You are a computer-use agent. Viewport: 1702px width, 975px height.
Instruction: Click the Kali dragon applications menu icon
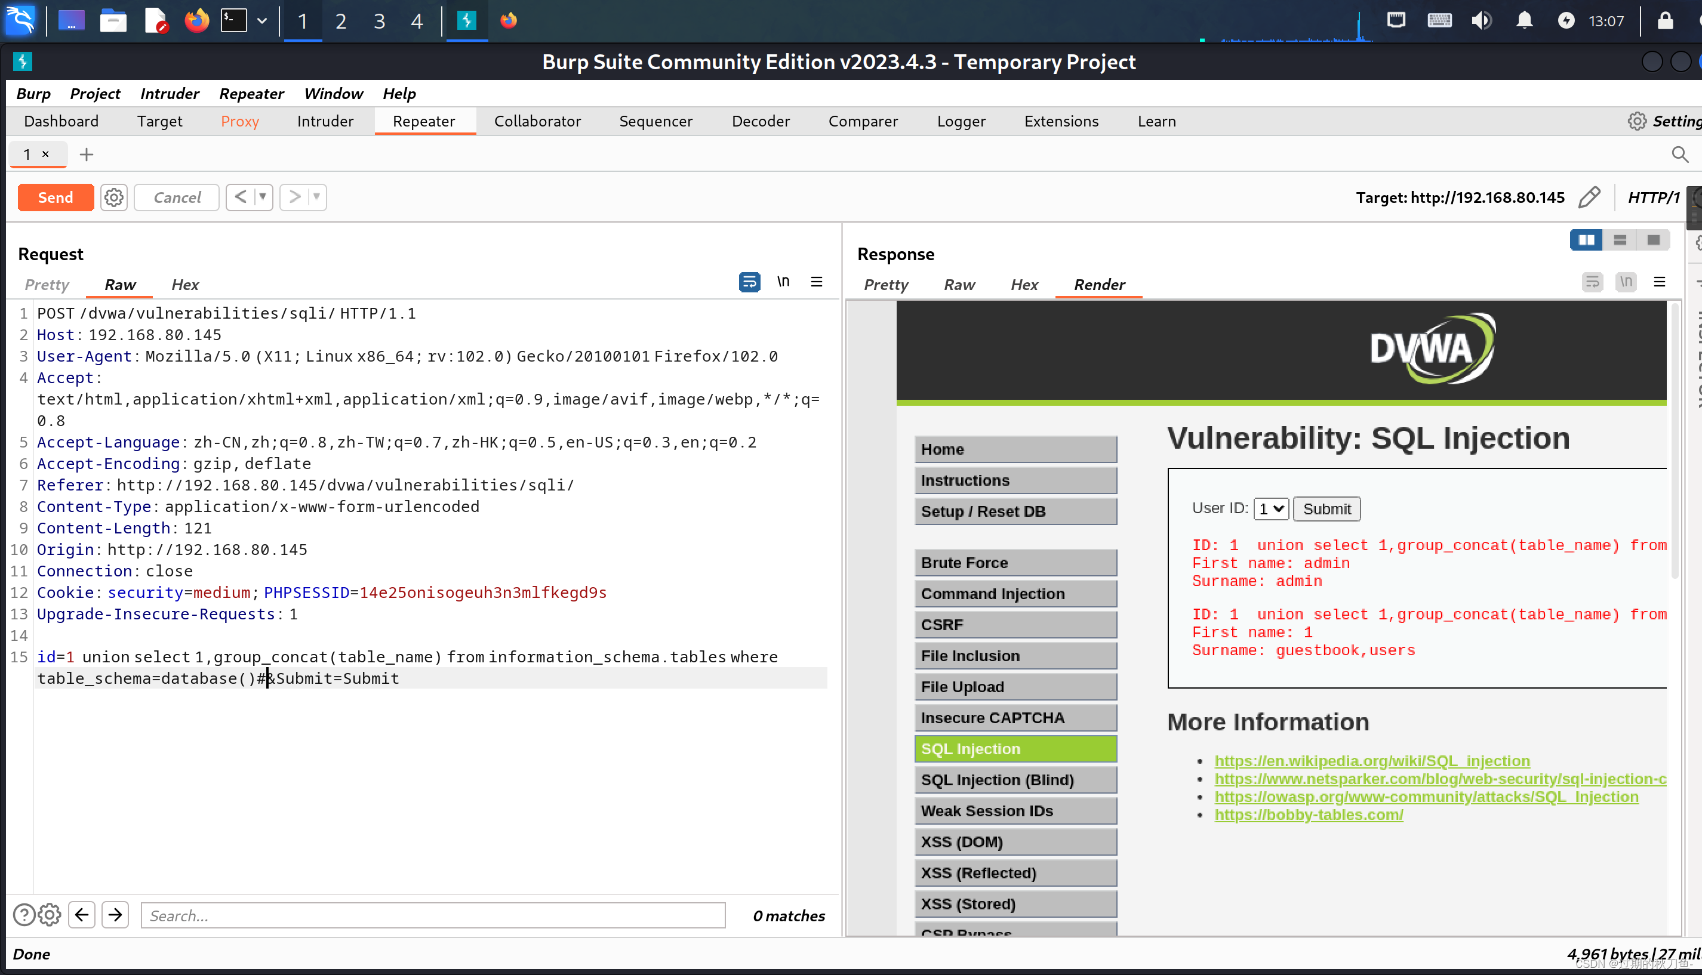point(20,20)
